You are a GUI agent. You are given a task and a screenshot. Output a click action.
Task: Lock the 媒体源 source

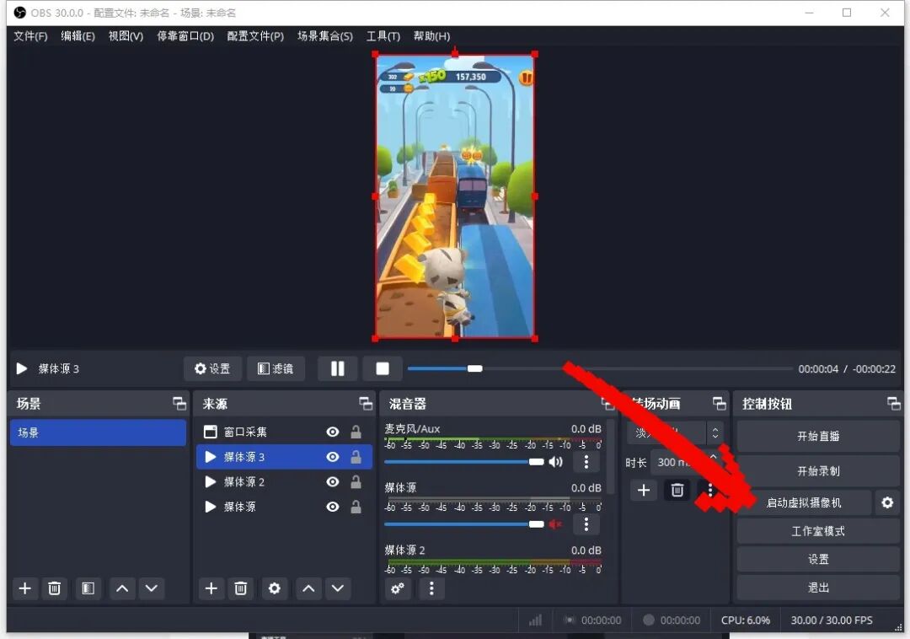point(356,507)
